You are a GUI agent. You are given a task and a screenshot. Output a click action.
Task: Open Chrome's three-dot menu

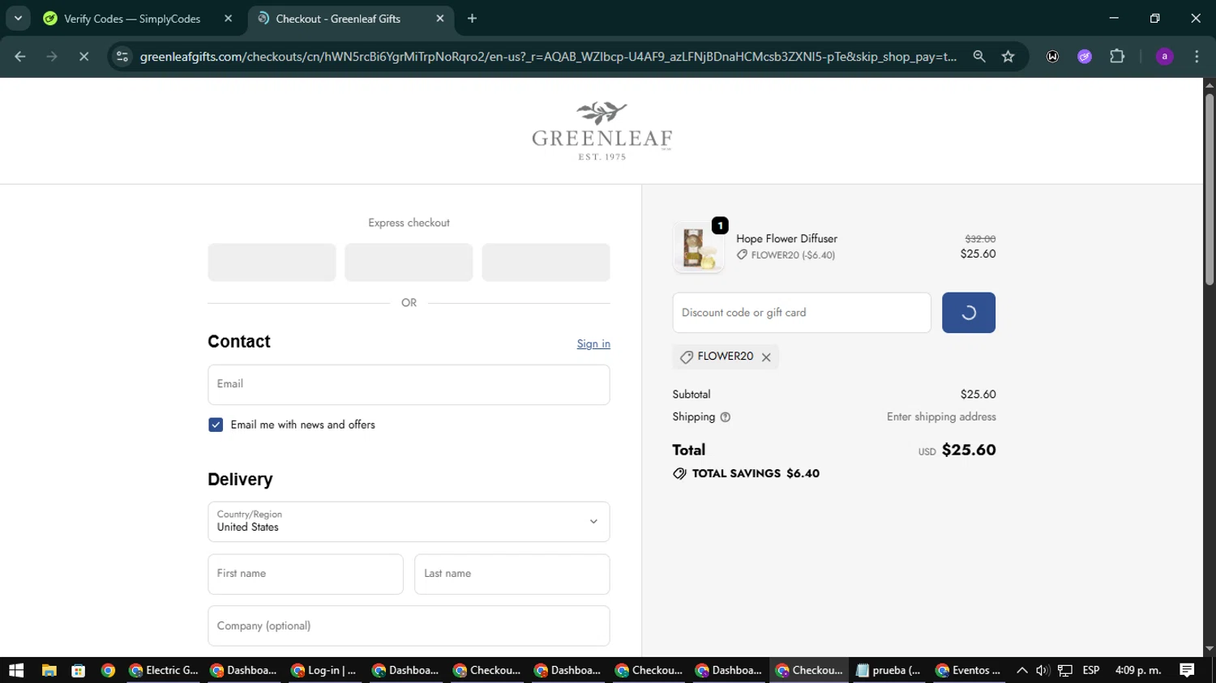[x=1197, y=57]
